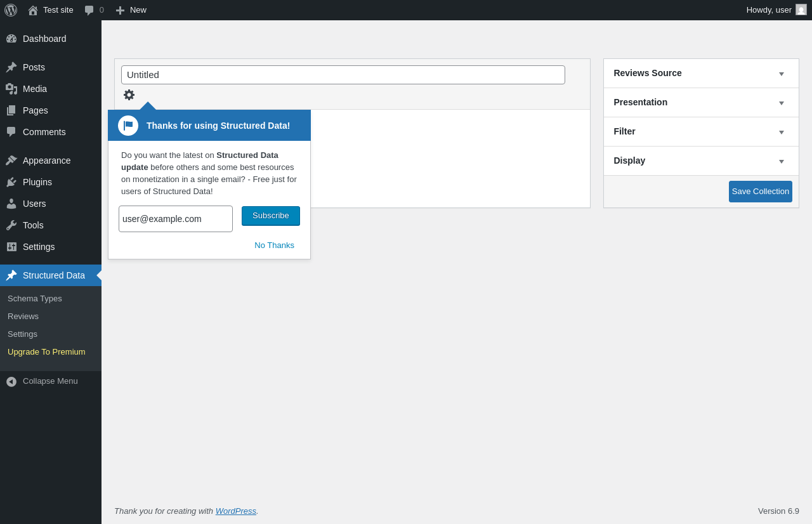This screenshot has height=524, width=812.
Task: Click the gear settings icon below title
Action: pos(129,95)
